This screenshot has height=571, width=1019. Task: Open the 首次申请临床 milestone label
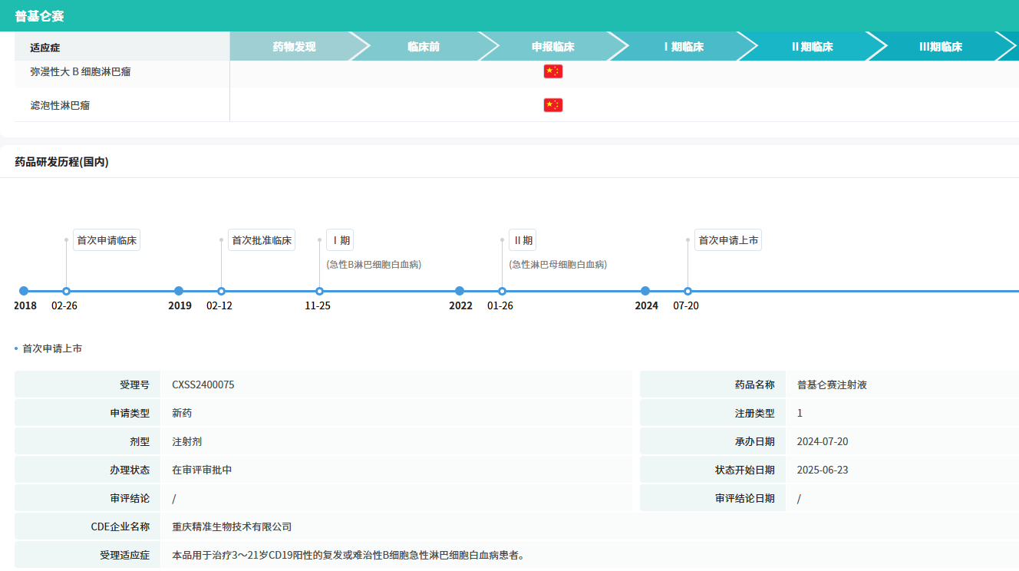(x=107, y=240)
